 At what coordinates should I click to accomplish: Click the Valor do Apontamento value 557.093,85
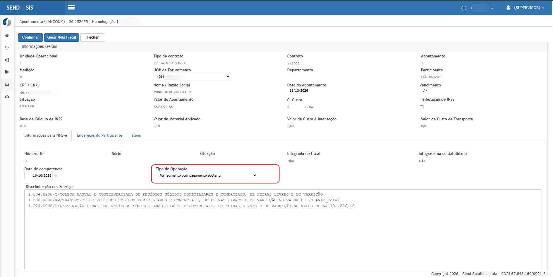point(163,107)
